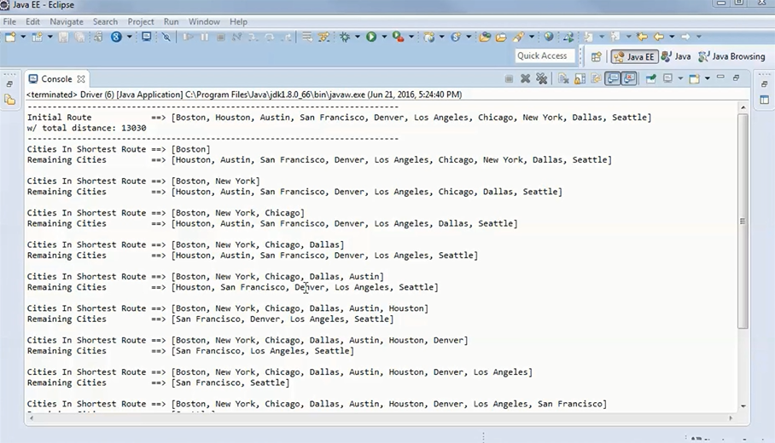Open the File menu

(x=9, y=21)
